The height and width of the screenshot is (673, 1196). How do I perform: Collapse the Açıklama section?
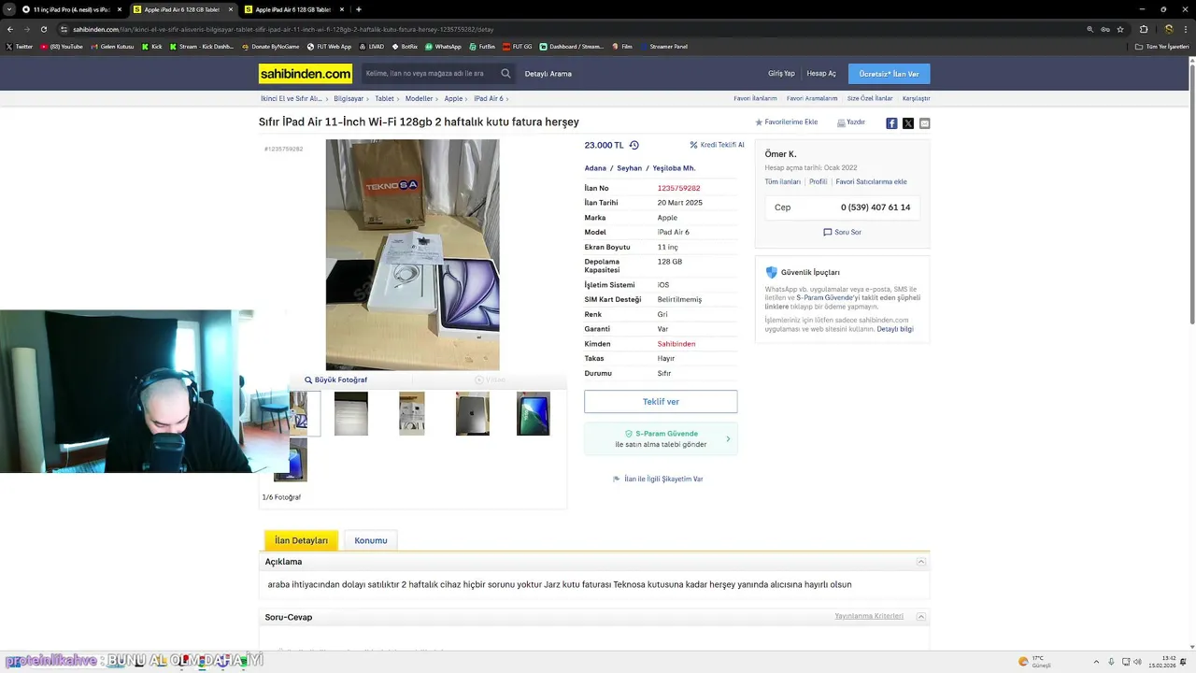click(921, 562)
